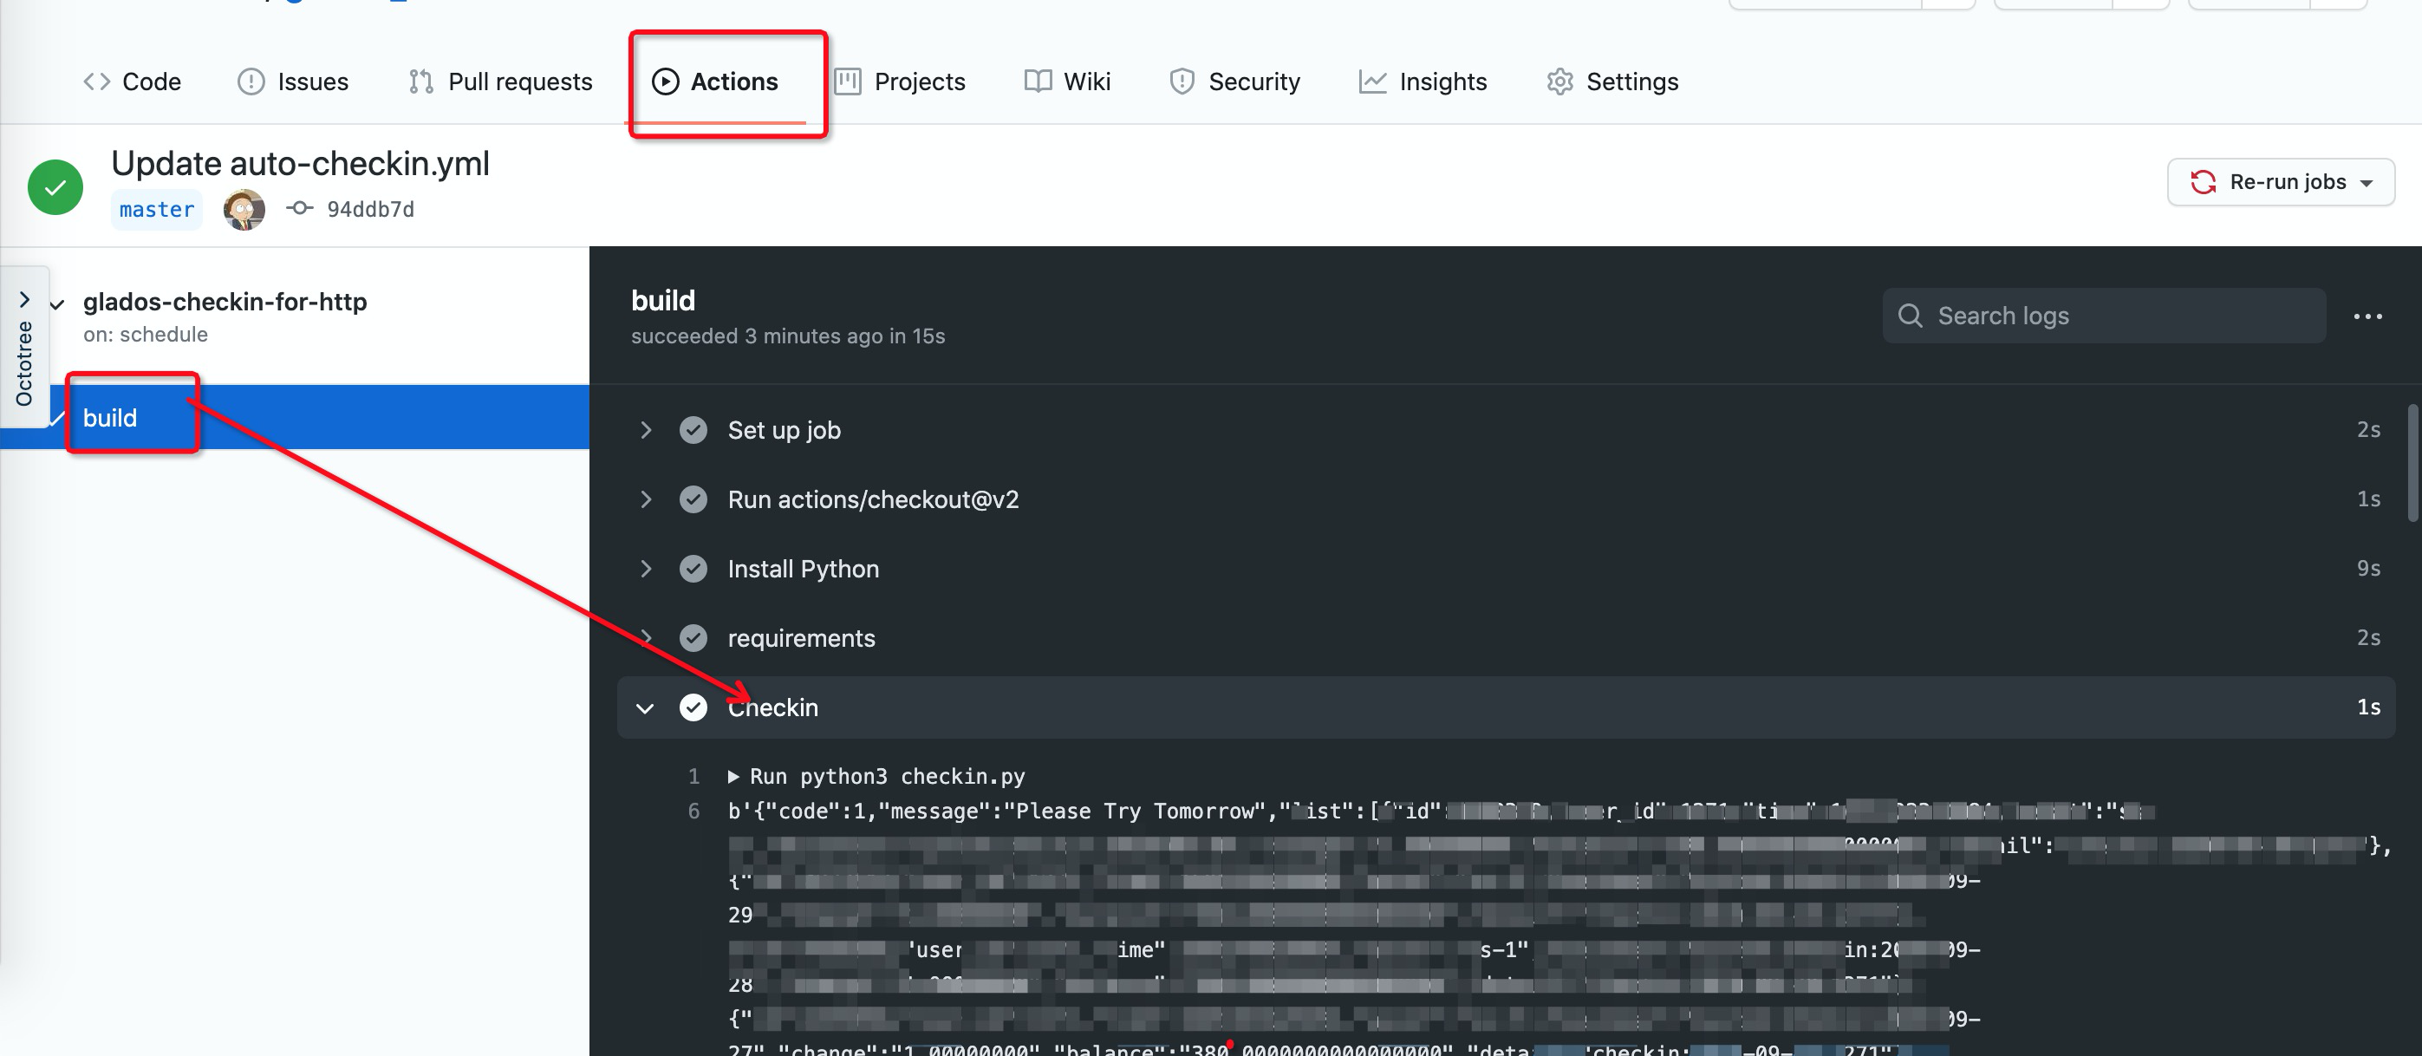
Task: Click the magnifier icon in Search logs
Action: click(1911, 316)
